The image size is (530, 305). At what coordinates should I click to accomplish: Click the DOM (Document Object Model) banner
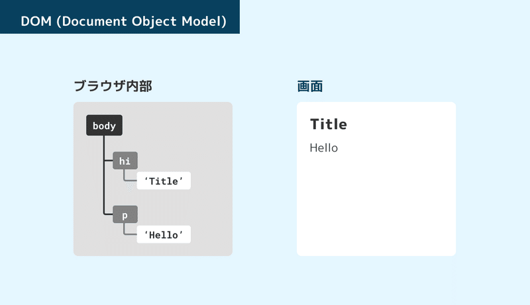click(x=120, y=17)
